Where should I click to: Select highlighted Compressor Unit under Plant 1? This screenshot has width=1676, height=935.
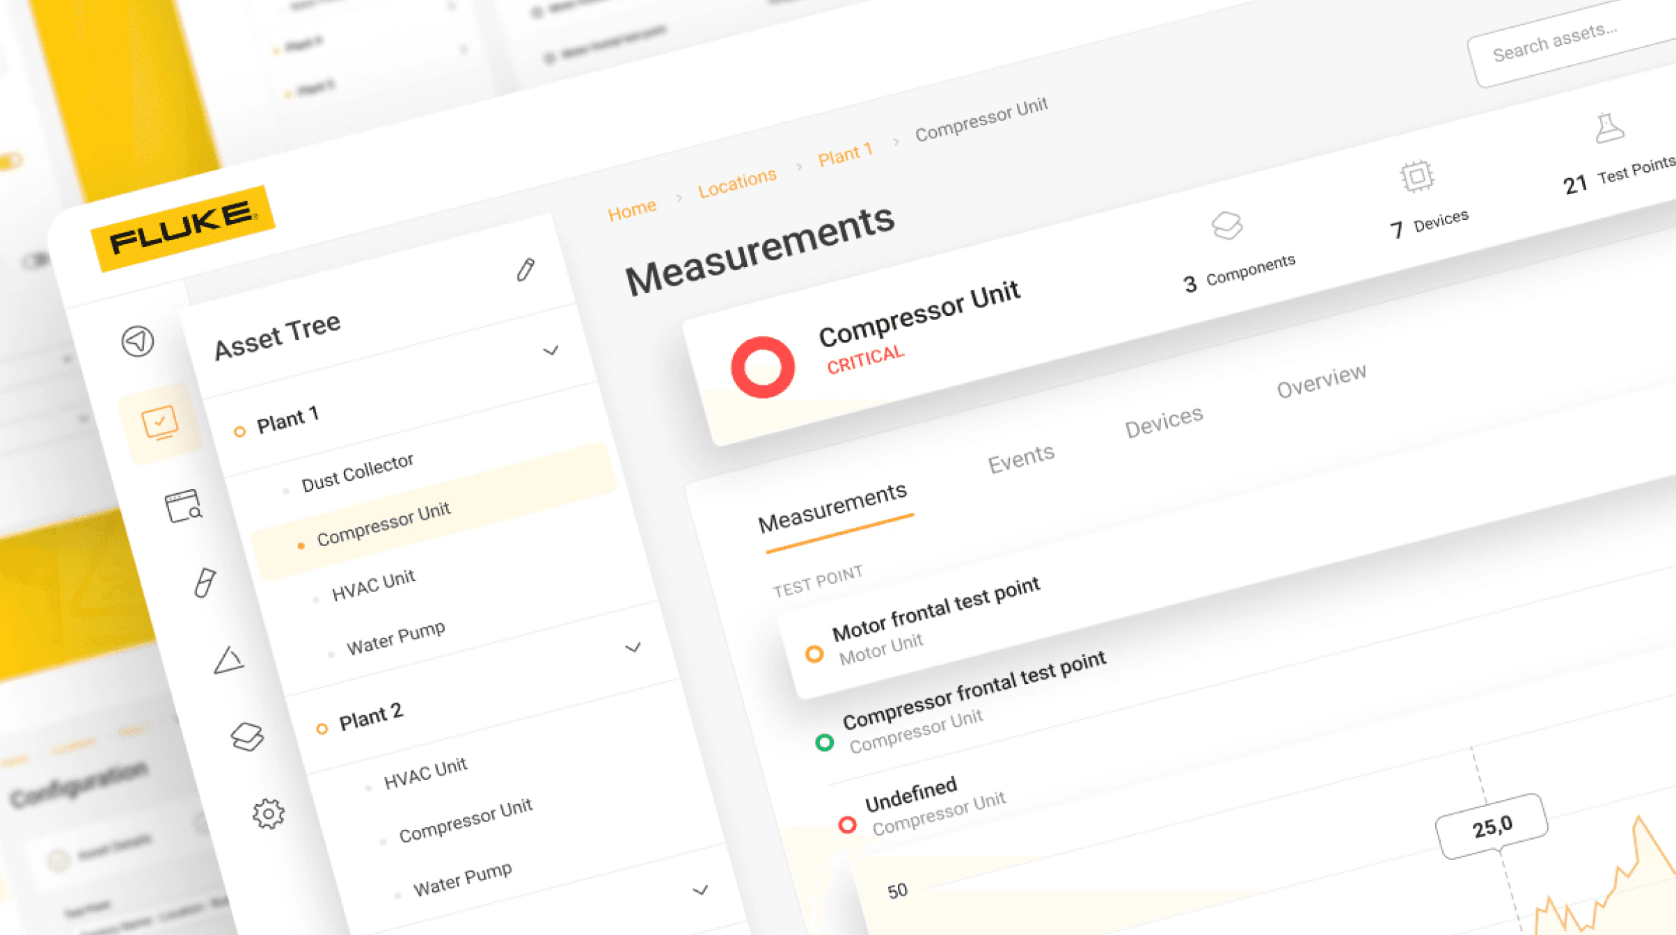(435, 512)
